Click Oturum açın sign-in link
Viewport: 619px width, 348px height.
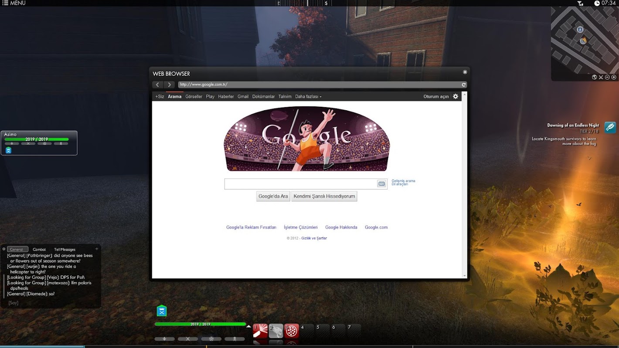pyautogui.click(x=436, y=97)
